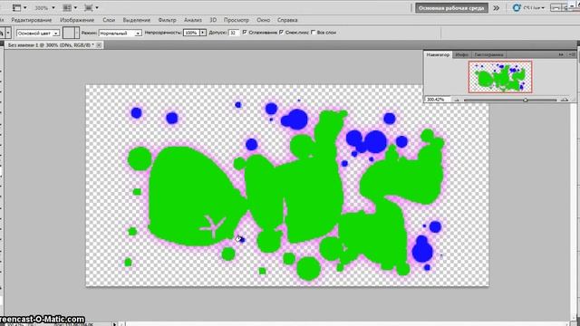Open the 3D menu
This screenshot has width=580, height=326.
tap(213, 20)
